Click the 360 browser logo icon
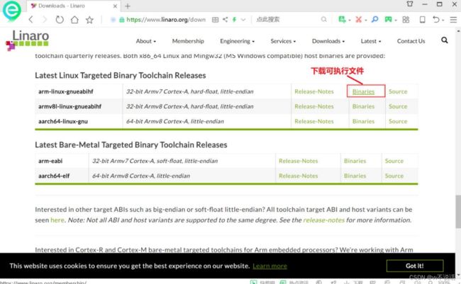Viewport: 461px width, 284px height. tap(12, 11)
